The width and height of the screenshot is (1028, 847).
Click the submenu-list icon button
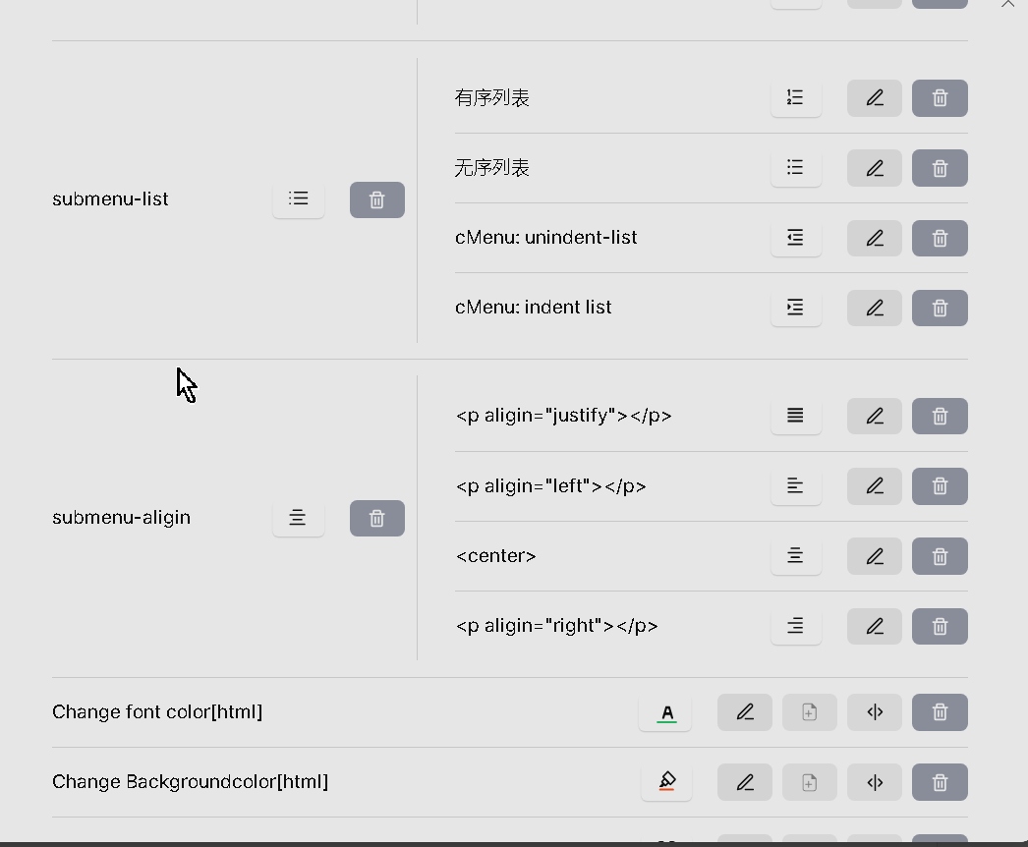[x=298, y=199]
